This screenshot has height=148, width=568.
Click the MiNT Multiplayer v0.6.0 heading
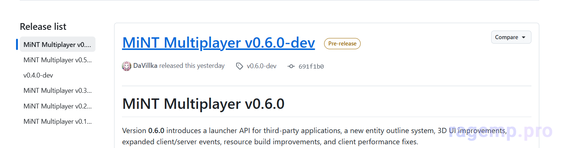pos(203,103)
